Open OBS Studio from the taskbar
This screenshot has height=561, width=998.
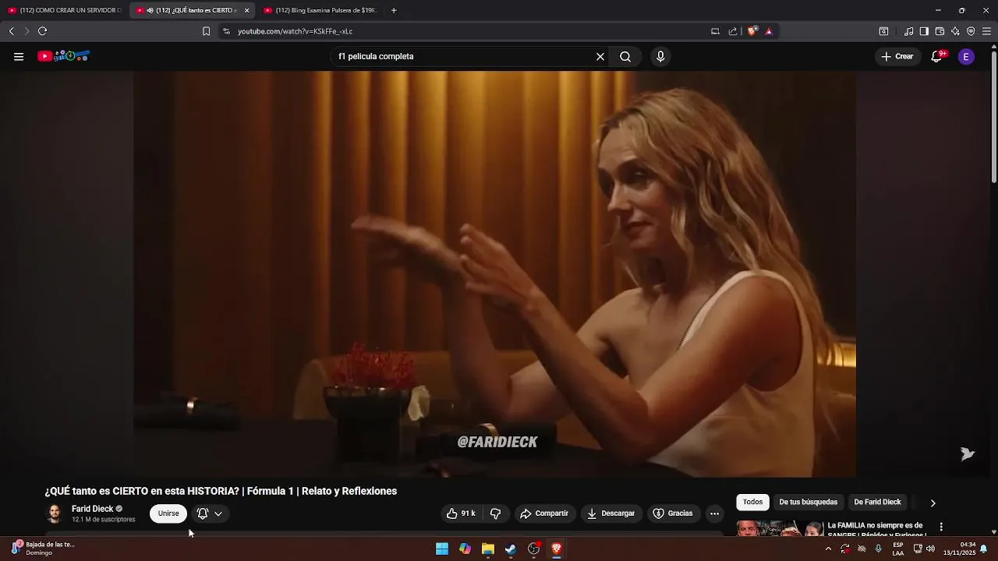pyautogui.click(x=534, y=549)
